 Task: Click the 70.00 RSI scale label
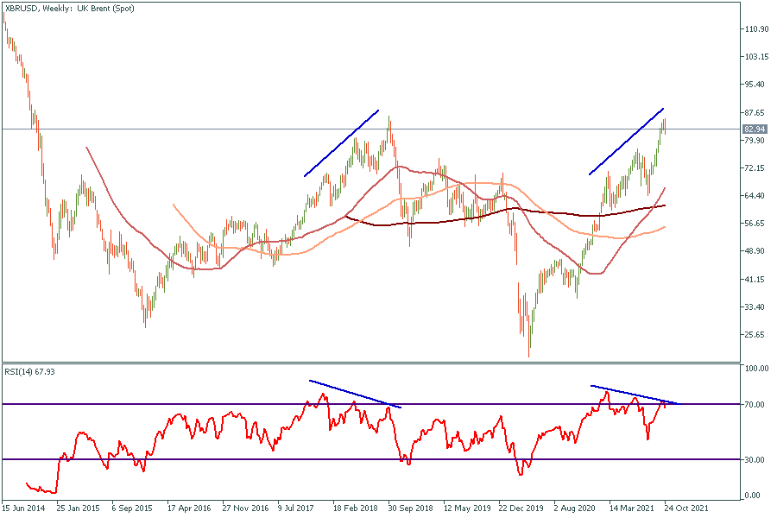(x=755, y=404)
